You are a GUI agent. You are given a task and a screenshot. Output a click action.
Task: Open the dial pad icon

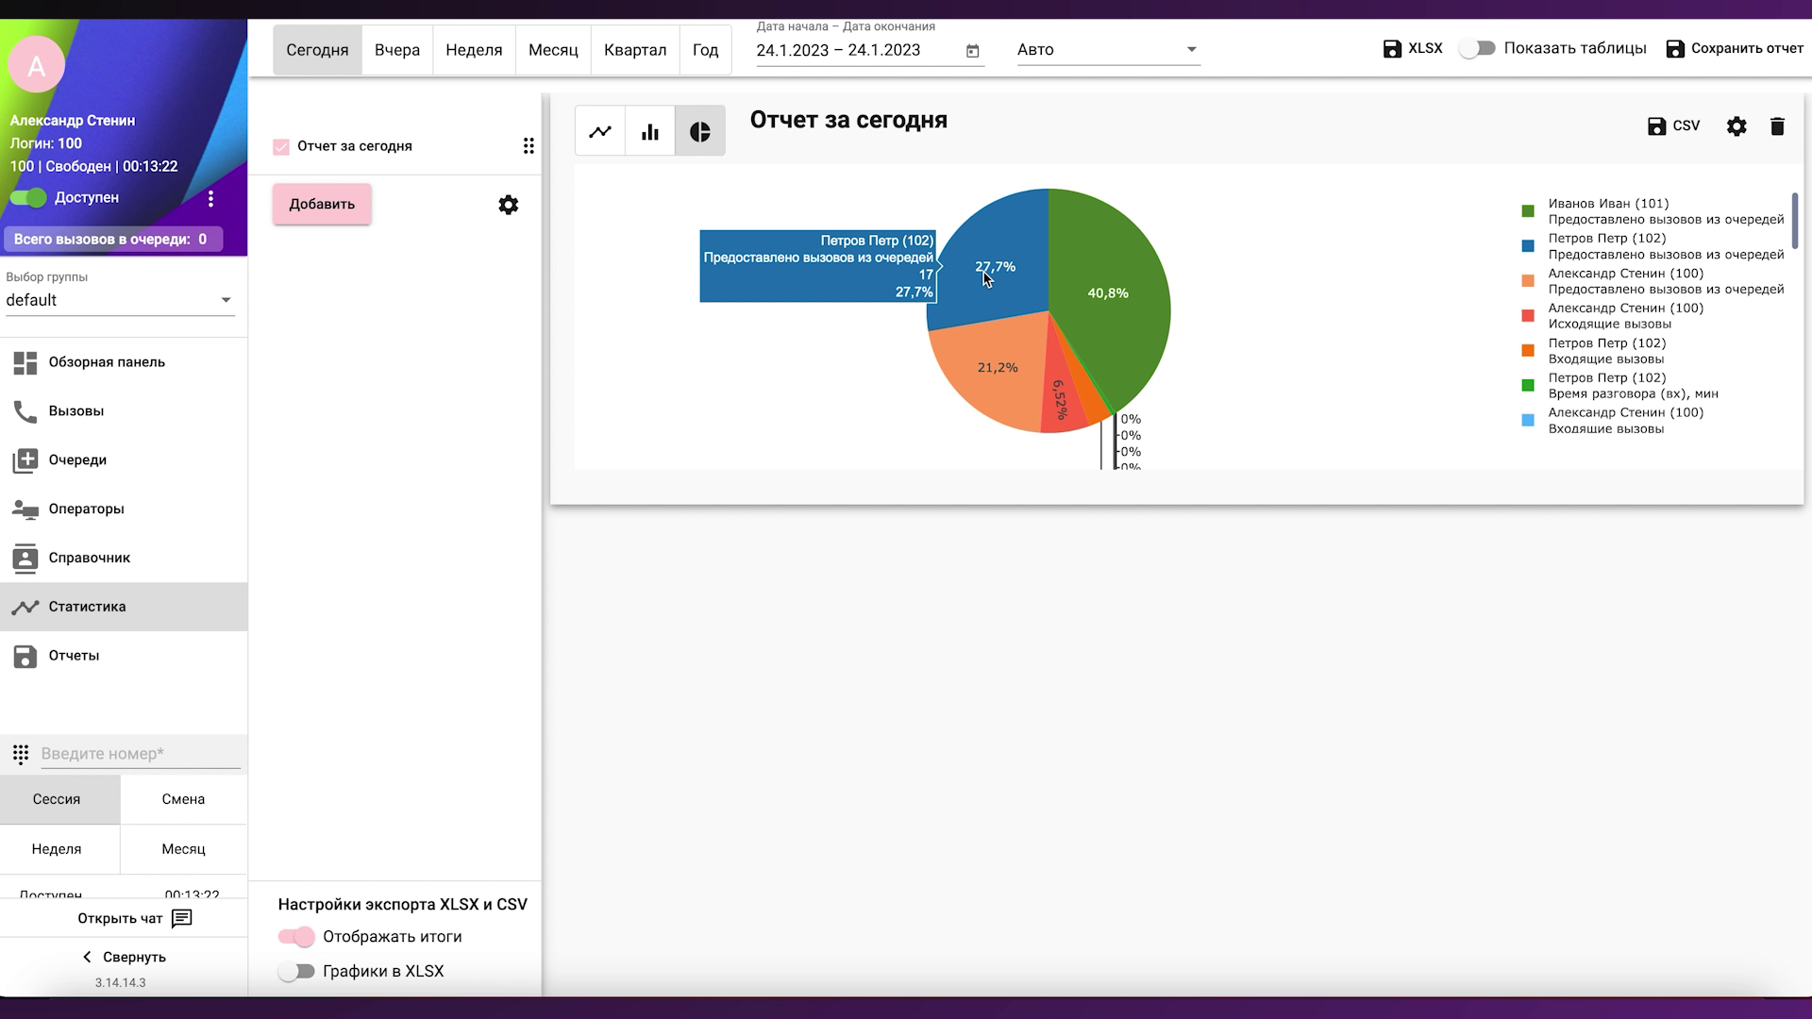21,754
